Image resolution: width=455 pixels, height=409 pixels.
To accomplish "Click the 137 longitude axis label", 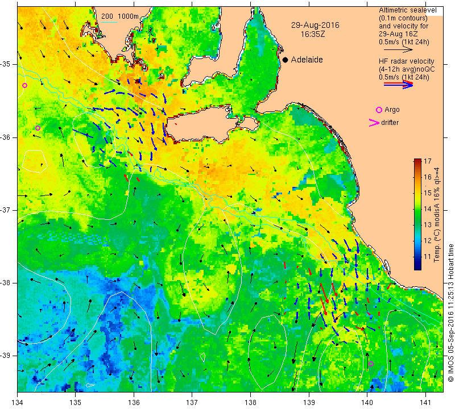I will (x=192, y=402).
